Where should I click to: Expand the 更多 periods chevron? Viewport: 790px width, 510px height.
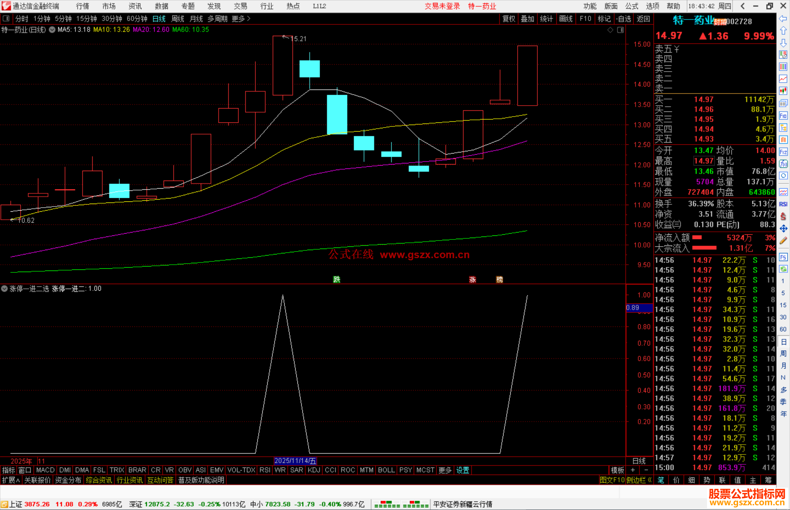pos(249,19)
